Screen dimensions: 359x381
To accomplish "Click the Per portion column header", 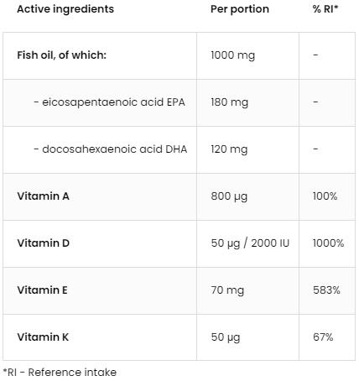I will [x=240, y=9].
